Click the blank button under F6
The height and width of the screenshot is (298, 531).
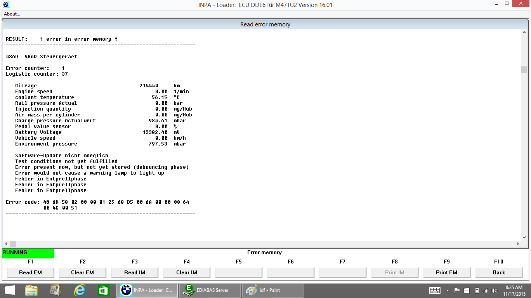tap(291, 272)
